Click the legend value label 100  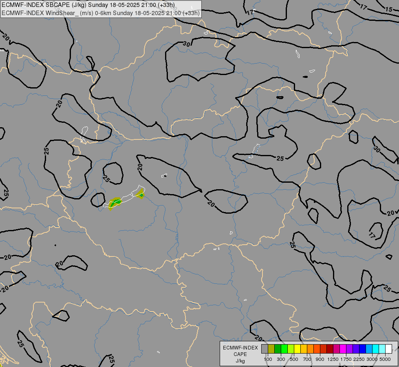tap(268, 359)
